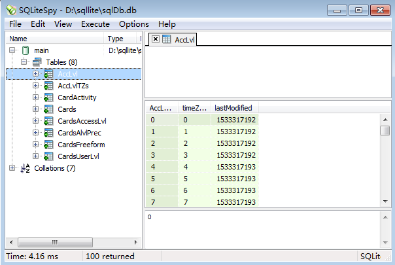Click the Cards table icon
This screenshot has width=395, height=265.
point(48,109)
